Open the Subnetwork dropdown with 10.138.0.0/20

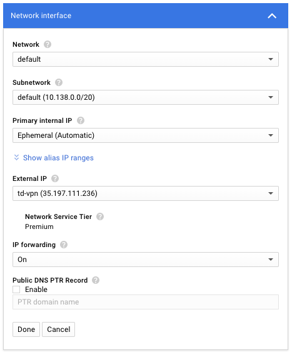click(146, 97)
